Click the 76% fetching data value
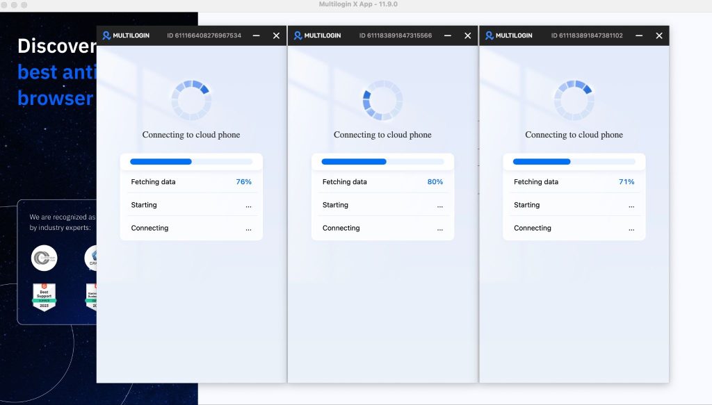 point(243,182)
